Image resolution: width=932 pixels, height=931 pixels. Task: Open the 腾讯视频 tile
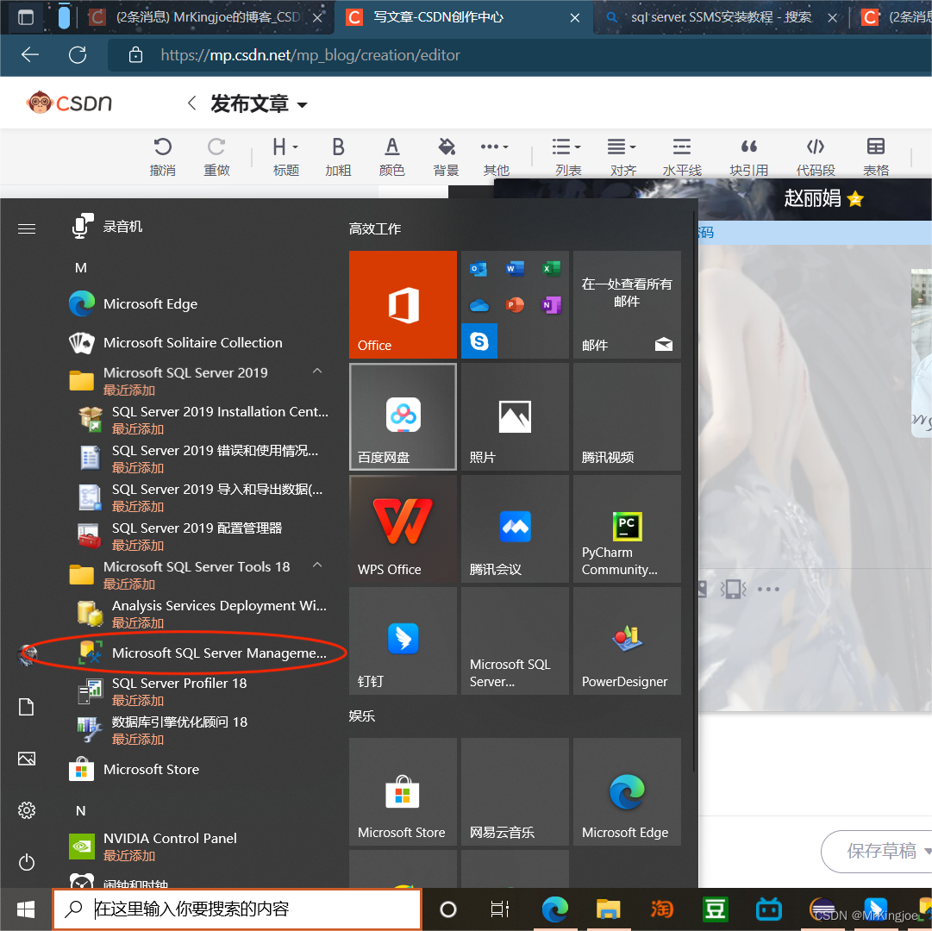pyautogui.click(x=627, y=416)
